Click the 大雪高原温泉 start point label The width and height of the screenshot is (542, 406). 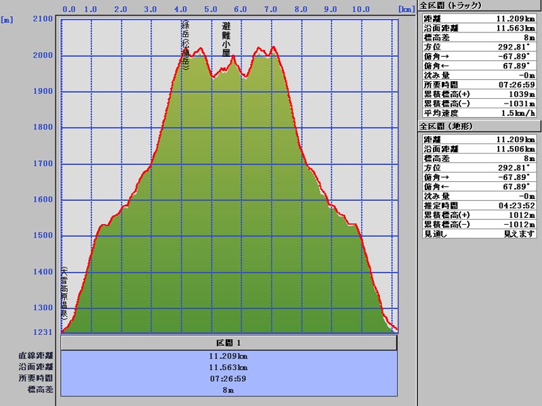pyautogui.click(x=64, y=293)
